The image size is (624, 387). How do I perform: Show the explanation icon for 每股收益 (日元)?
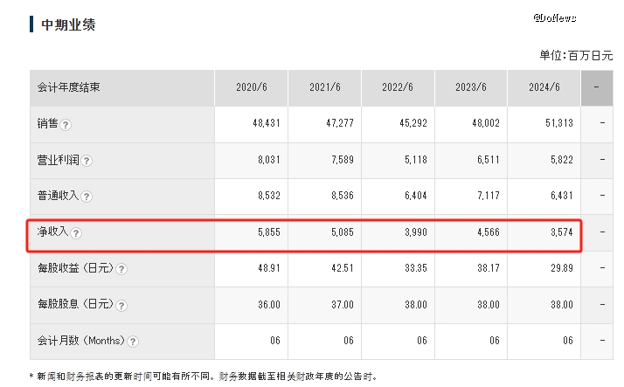tap(121, 269)
